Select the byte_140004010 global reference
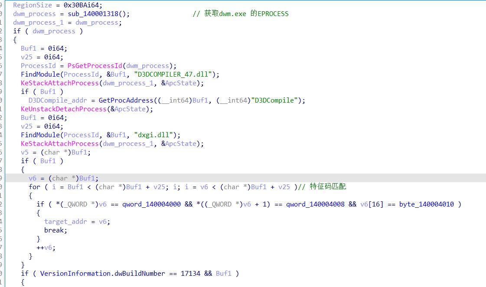The image size is (486, 287). (x=426, y=204)
